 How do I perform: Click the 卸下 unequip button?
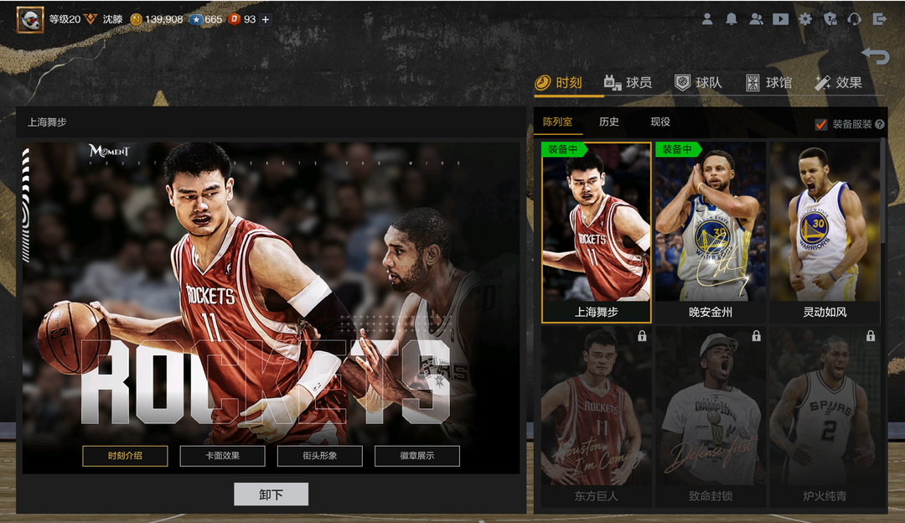[271, 495]
